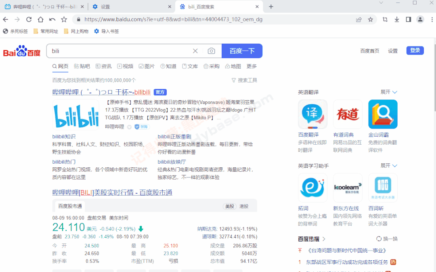Open bilibili知识 sublink
The width and height of the screenshot is (436, 272).
[x=64, y=137]
